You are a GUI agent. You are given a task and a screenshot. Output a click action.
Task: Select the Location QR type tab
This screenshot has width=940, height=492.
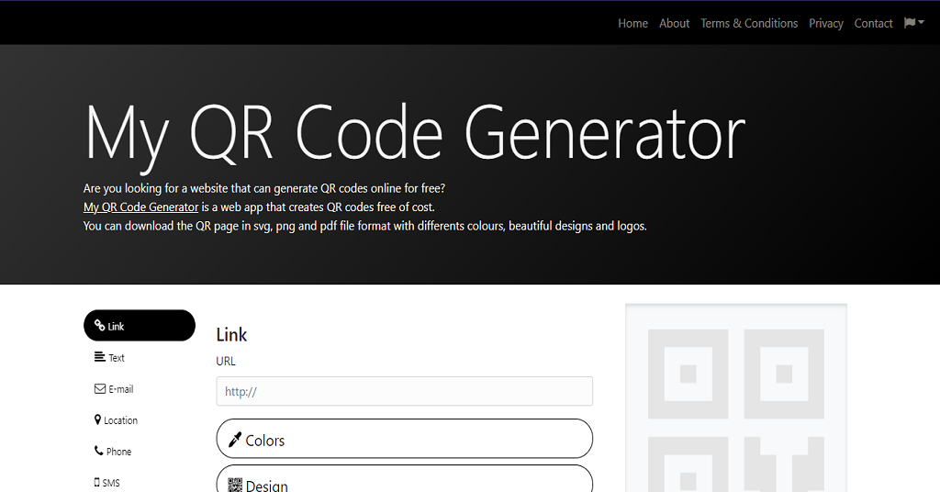[x=140, y=419]
